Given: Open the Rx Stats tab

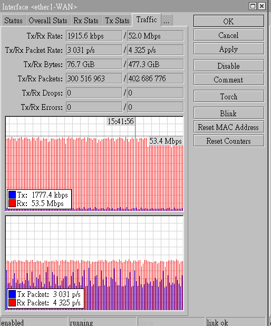Looking at the screenshot, I should 86,21.
